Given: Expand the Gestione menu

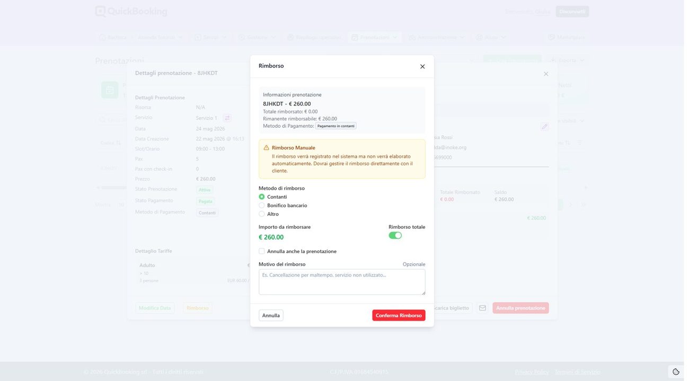Looking at the screenshot, I should (257, 37).
